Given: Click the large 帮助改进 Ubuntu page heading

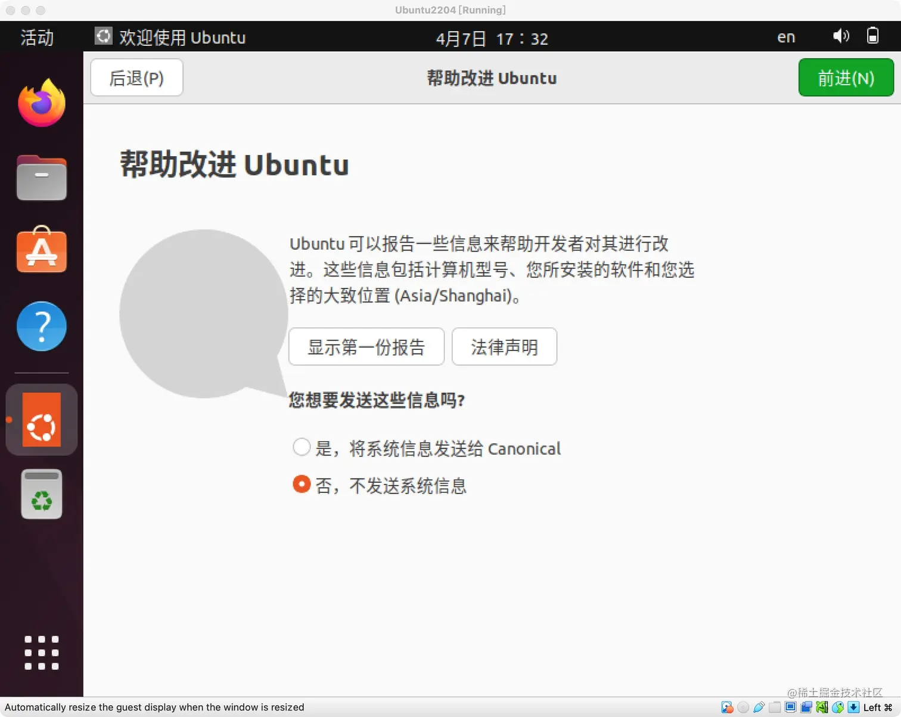Looking at the screenshot, I should point(234,164).
